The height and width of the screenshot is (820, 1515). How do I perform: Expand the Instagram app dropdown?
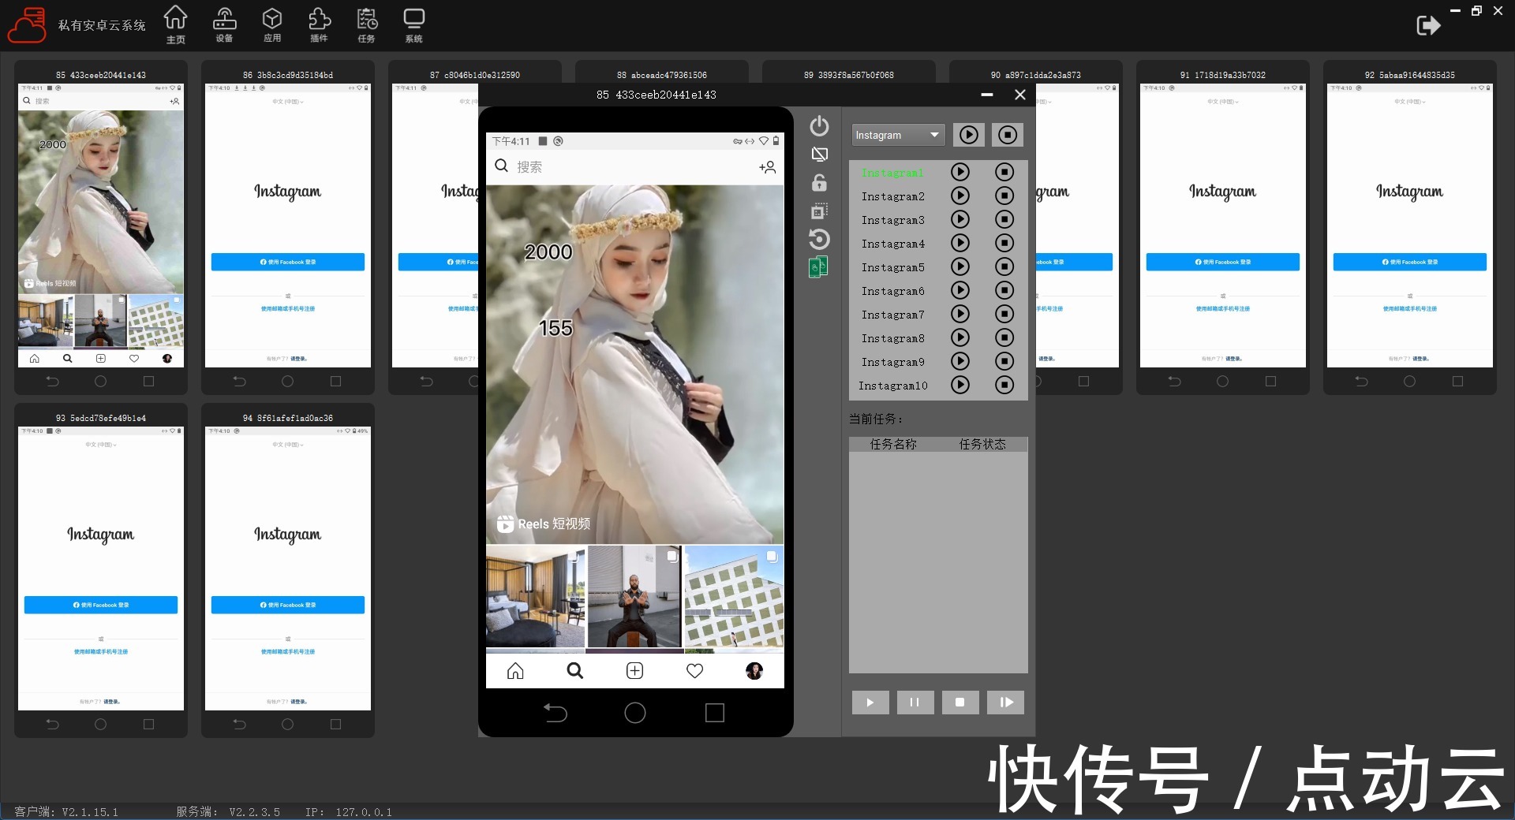tap(898, 135)
